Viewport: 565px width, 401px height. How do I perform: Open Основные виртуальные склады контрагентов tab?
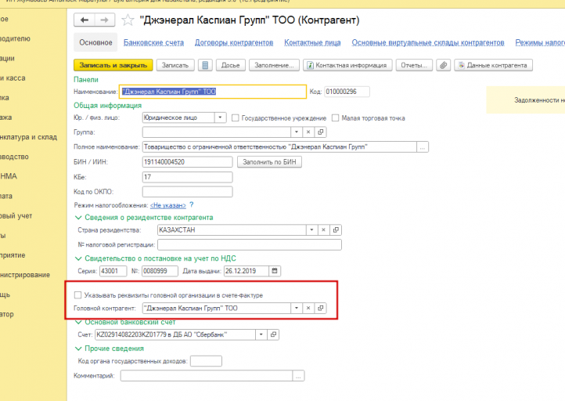[428, 42]
